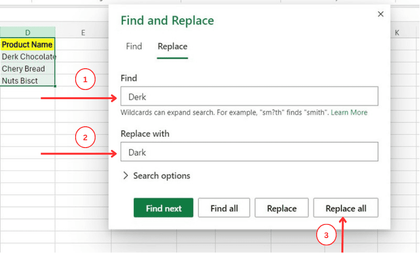
Task: Click the fill handle of the selected range
Action: tap(55, 86)
